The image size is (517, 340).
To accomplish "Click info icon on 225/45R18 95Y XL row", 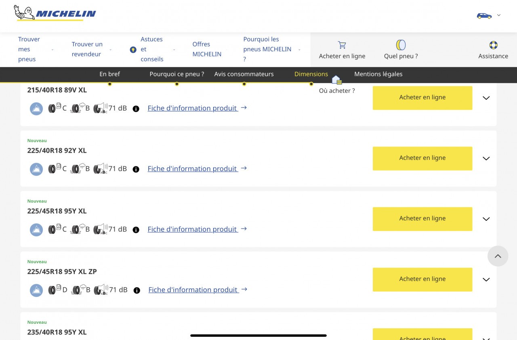I will pos(136,230).
